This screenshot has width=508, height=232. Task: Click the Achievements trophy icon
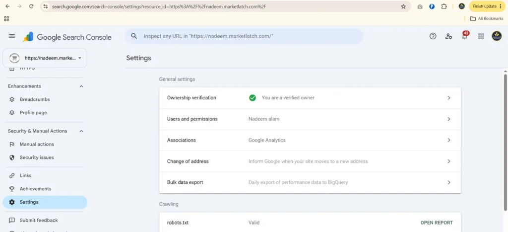12,189
